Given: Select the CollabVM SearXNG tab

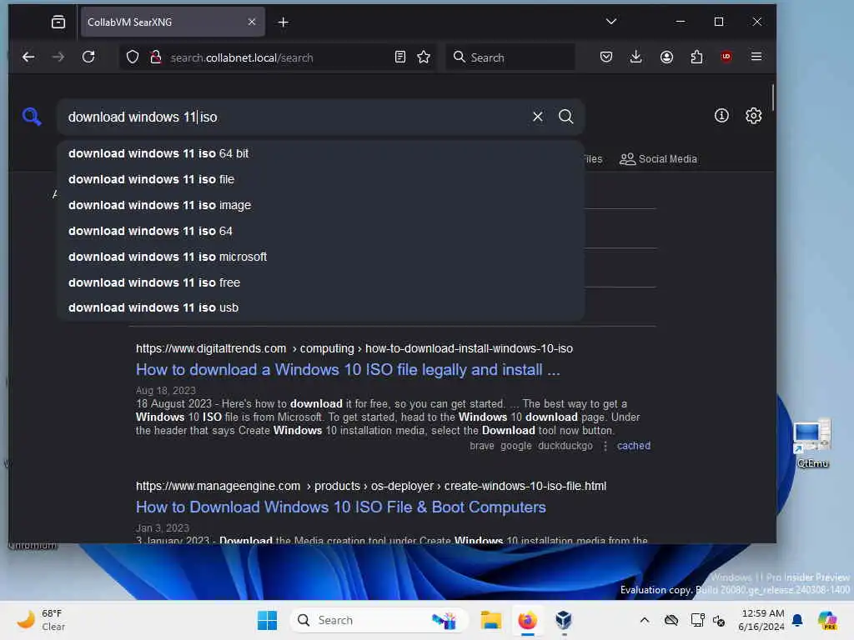Looking at the screenshot, I should coord(173,22).
